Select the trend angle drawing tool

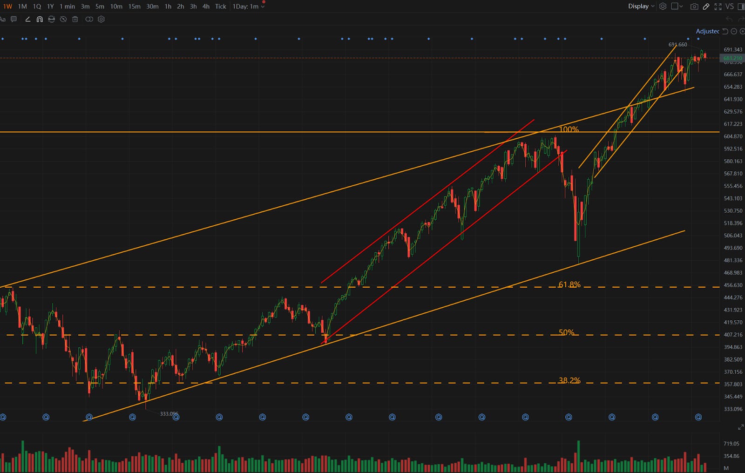28,20
